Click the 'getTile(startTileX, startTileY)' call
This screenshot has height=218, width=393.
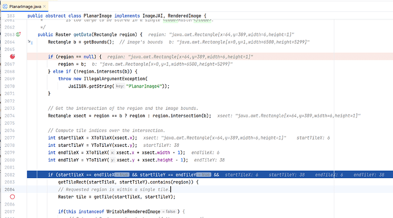(133, 197)
